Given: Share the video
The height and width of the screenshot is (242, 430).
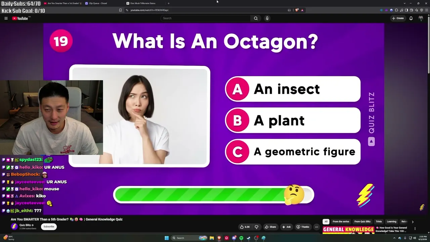Looking at the screenshot, I should tap(270, 227).
